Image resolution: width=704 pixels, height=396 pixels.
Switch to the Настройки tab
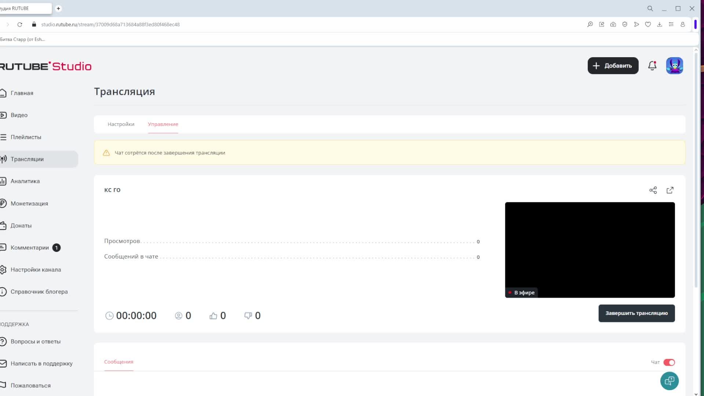[121, 124]
